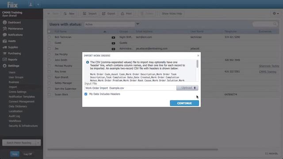
Task: Click the status dropdown arrow
Action: point(138,24)
